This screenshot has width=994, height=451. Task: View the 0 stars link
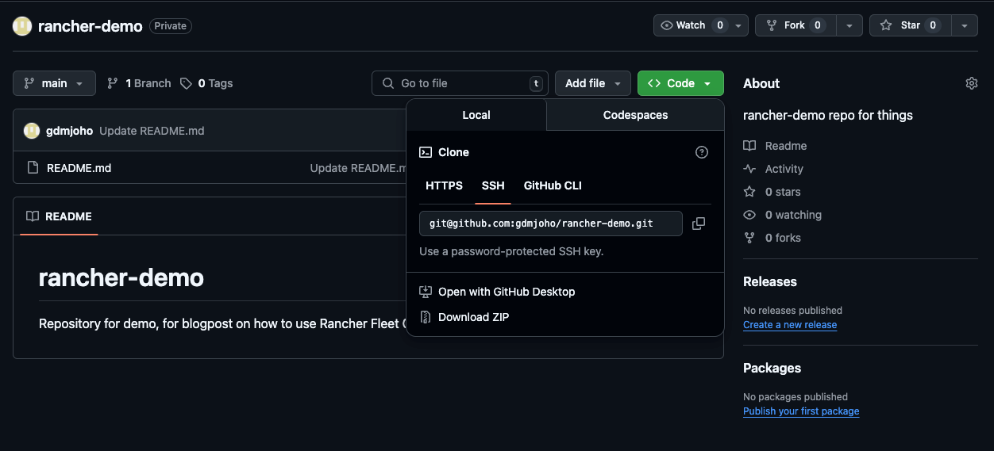[772, 192]
